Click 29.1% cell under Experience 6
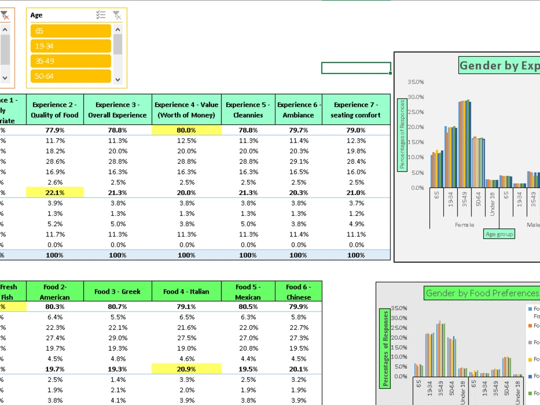Image resolution: width=540 pixels, height=405 pixels. click(x=298, y=161)
